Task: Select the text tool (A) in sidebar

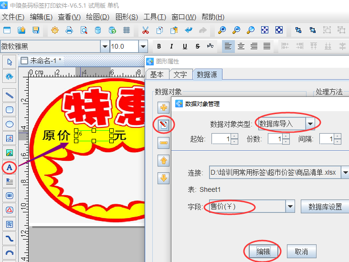Action: point(9,168)
